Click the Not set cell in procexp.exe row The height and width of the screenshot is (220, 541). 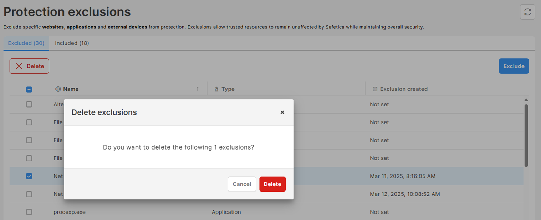tap(379, 212)
